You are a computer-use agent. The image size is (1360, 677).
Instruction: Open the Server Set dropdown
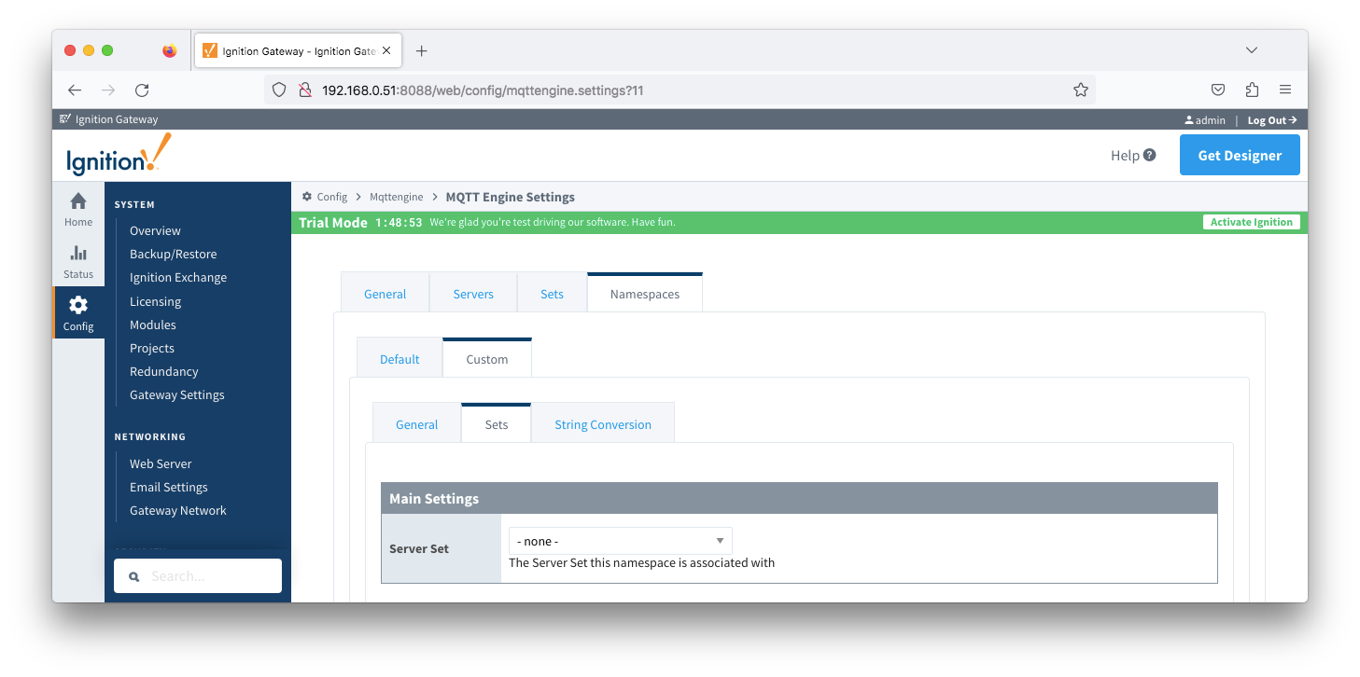click(x=621, y=541)
